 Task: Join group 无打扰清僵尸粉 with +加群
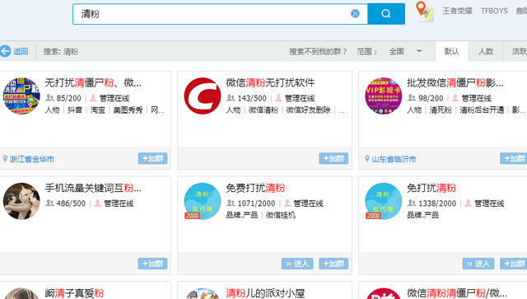(152, 158)
